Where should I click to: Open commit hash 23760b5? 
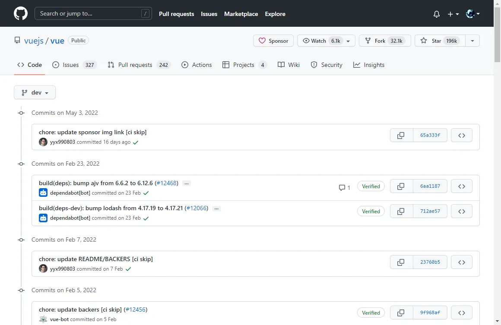coord(430,262)
